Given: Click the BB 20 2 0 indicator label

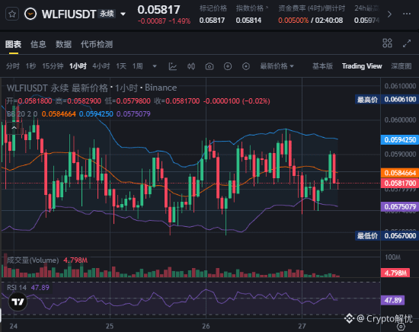Looking at the screenshot, I should [22, 114].
